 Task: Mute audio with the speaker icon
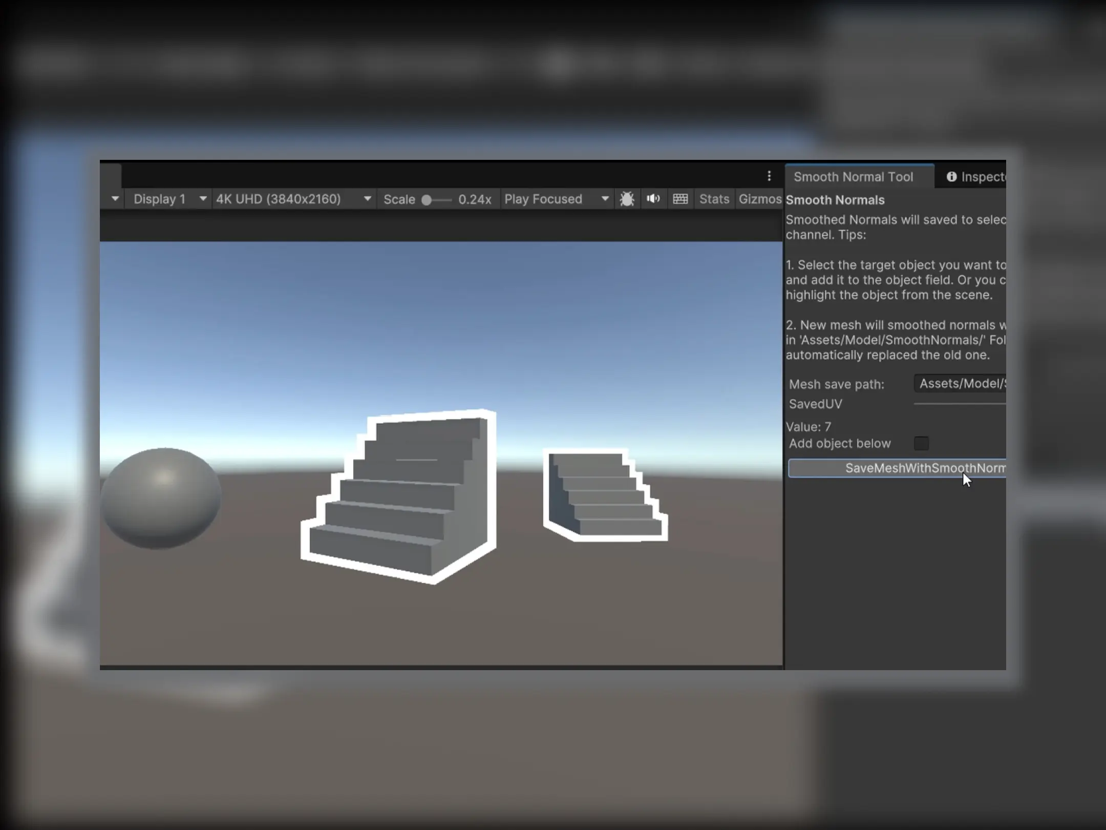click(x=653, y=199)
